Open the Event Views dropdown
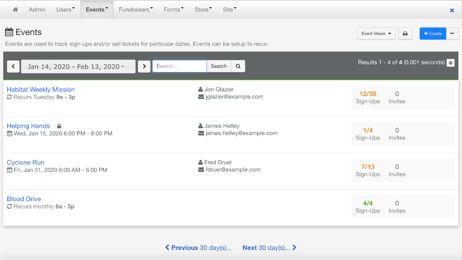 click(x=376, y=33)
